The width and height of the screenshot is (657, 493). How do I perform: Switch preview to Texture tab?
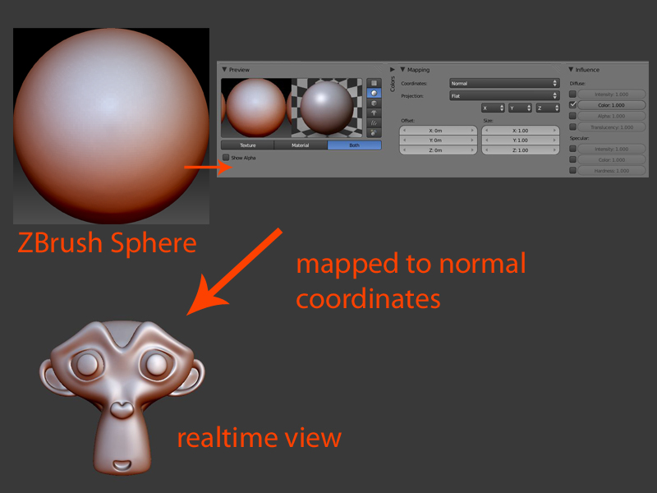(x=248, y=145)
